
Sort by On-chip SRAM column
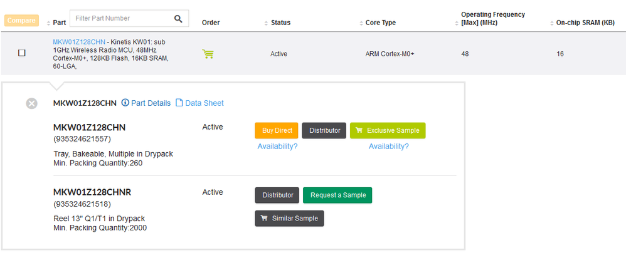point(553,23)
